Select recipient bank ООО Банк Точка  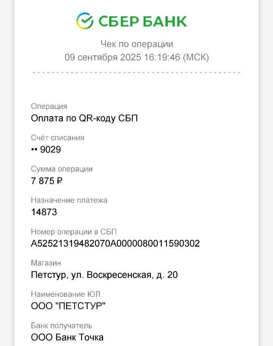[67, 337]
